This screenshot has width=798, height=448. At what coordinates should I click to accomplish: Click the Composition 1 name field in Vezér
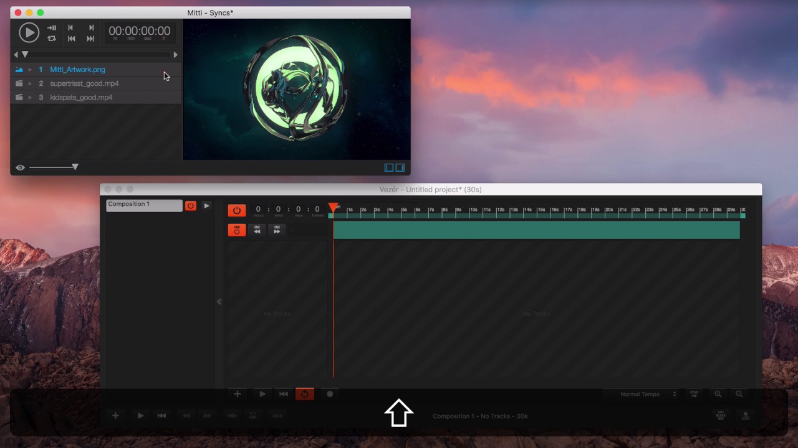point(144,205)
